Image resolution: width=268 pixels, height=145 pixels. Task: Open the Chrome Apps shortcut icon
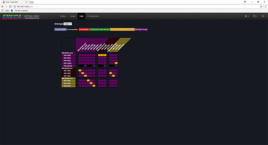click(x=3, y=10)
